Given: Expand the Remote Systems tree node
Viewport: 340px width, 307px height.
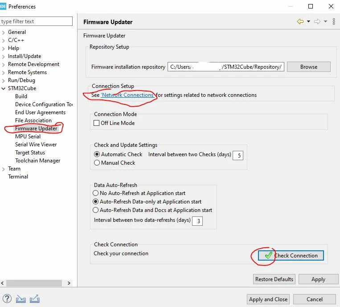Looking at the screenshot, I should [x=3, y=73].
